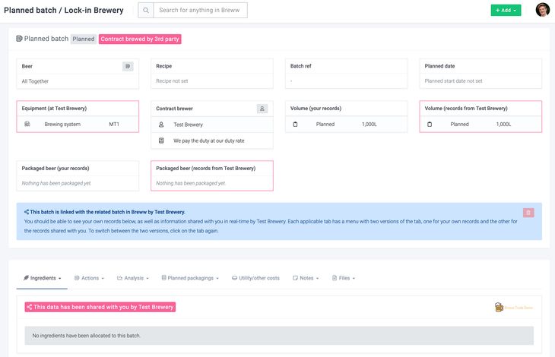Open the Actions tab
555x357 pixels.
pyautogui.click(x=89, y=278)
